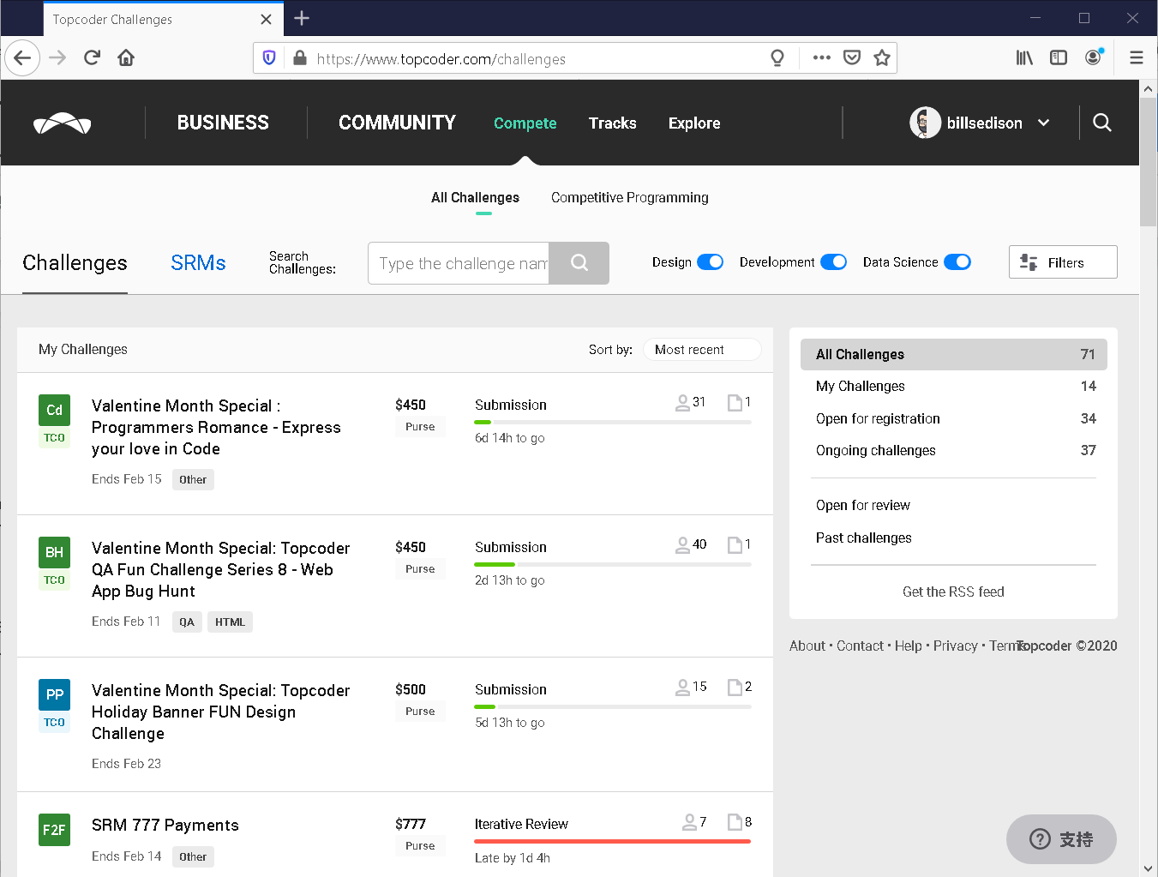Click the HTML tag on Bug Hunt challenge
The image size is (1158, 877).
(x=230, y=622)
